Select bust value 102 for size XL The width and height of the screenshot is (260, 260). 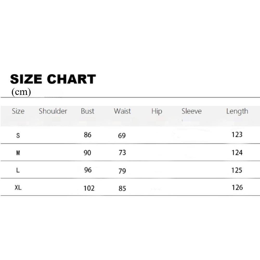coord(89,188)
